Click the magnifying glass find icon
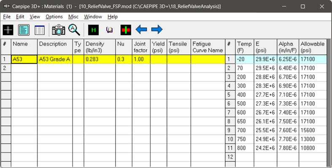Viewport: 332px width, 168px height. [x=74, y=30]
